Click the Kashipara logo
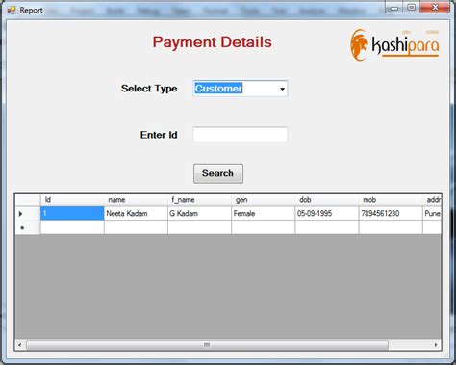Screen dimensions: 456x365 [x=394, y=45]
